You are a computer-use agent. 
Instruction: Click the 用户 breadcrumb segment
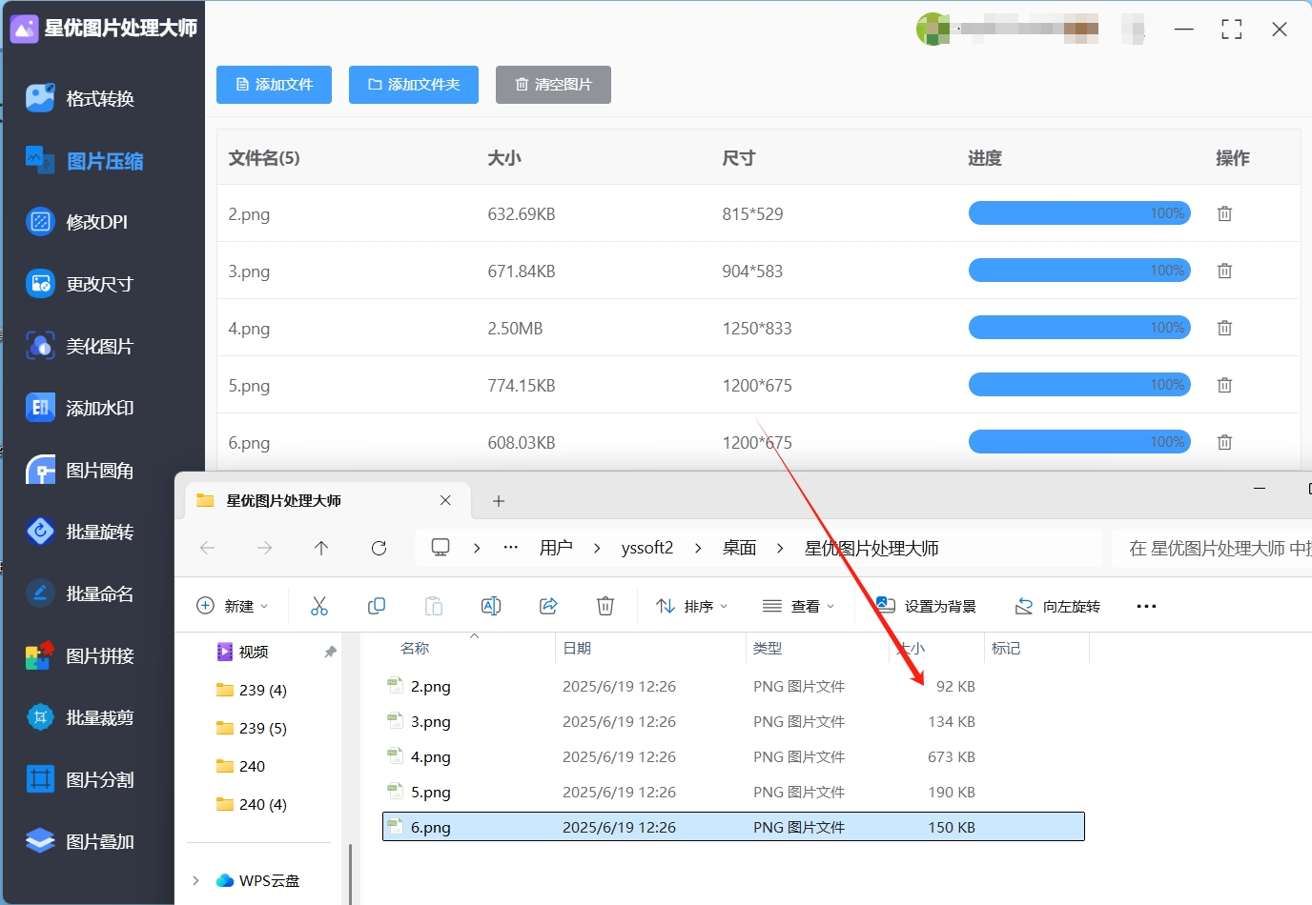tap(556, 548)
